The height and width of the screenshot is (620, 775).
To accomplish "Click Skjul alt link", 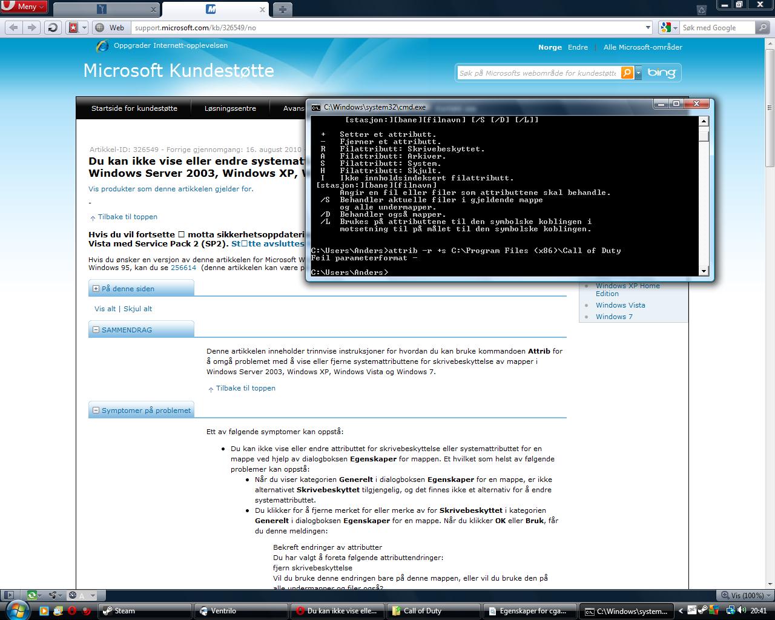I will click(137, 309).
